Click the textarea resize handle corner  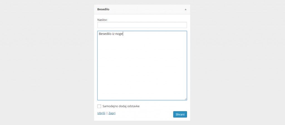tap(186, 99)
